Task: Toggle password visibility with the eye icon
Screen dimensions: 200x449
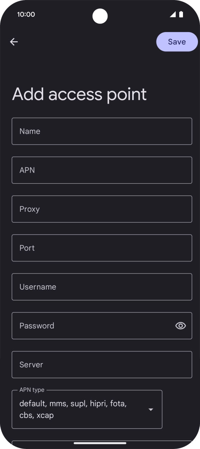Action: click(x=180, y=325)
